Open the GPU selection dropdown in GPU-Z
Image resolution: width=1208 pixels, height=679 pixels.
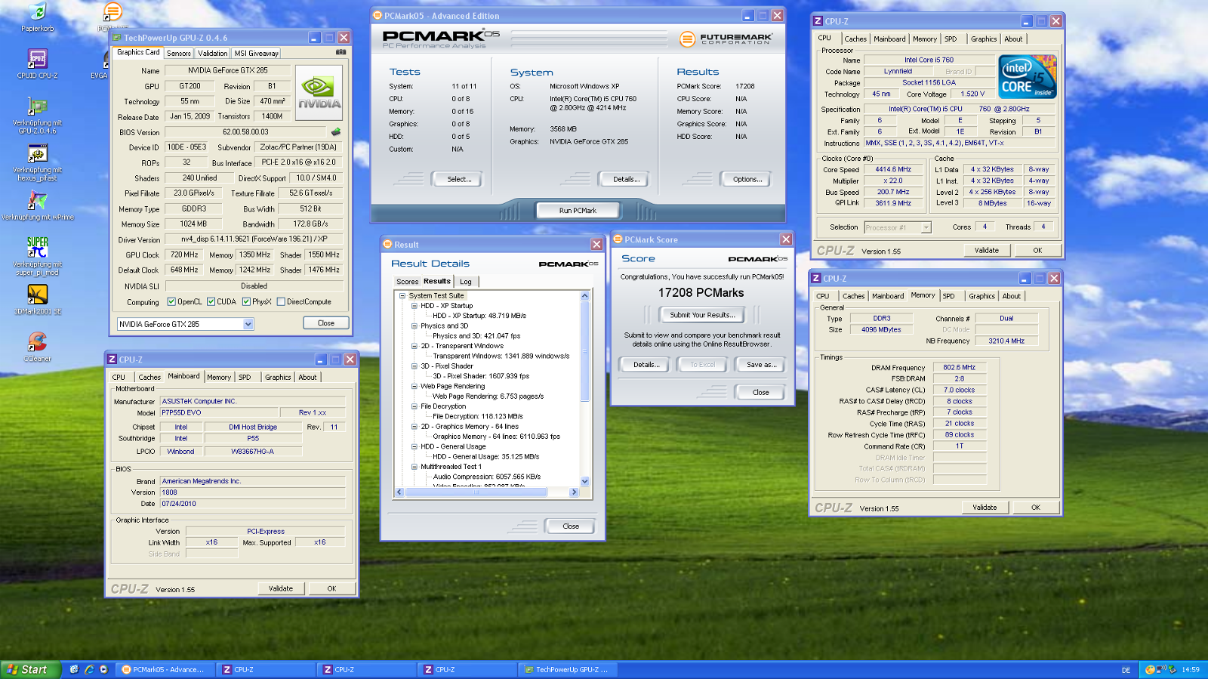point(248,324)
